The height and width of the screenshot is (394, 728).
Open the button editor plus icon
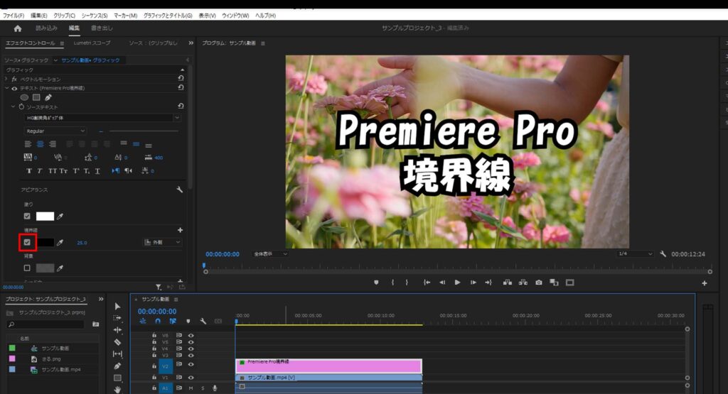click(x=705, y=283)
